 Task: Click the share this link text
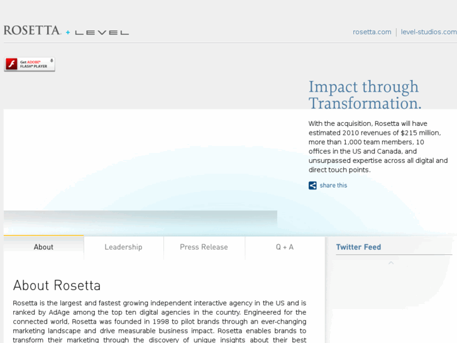point(333,186)
